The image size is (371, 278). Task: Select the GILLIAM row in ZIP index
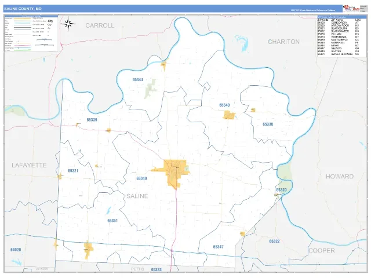pyautogui.click(x=339, y=34)
